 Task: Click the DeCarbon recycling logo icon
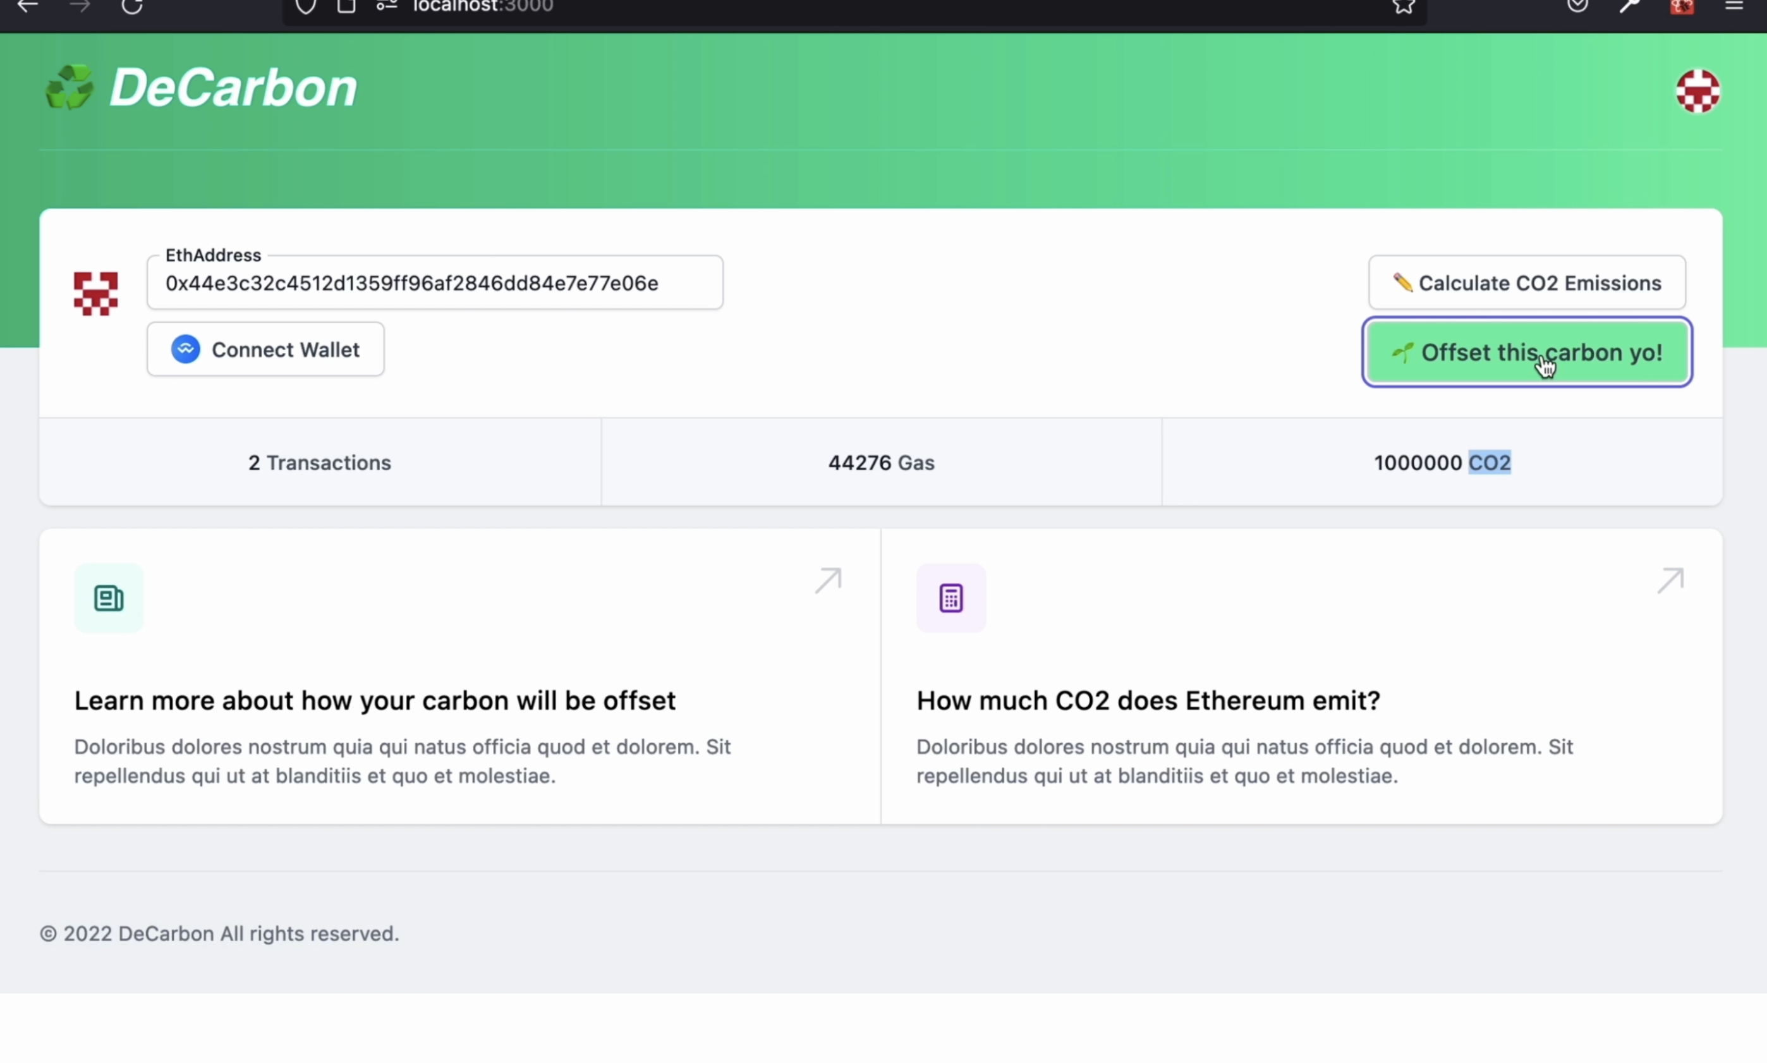pyautogui.click(x=68, y=87)
